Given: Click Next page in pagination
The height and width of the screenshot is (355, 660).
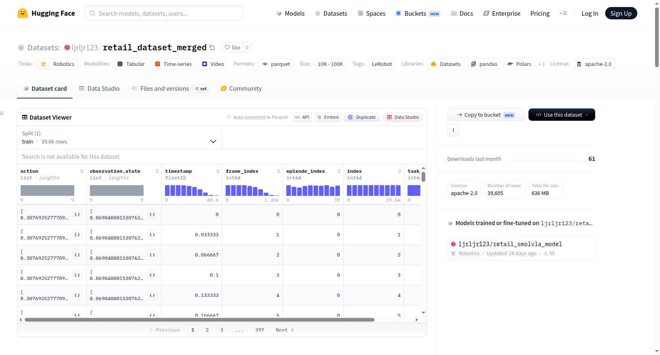Looking at the screenshot, I should pos(285,330).
